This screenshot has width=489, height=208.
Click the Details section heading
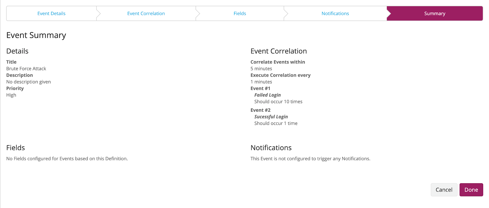click(17, 51)
